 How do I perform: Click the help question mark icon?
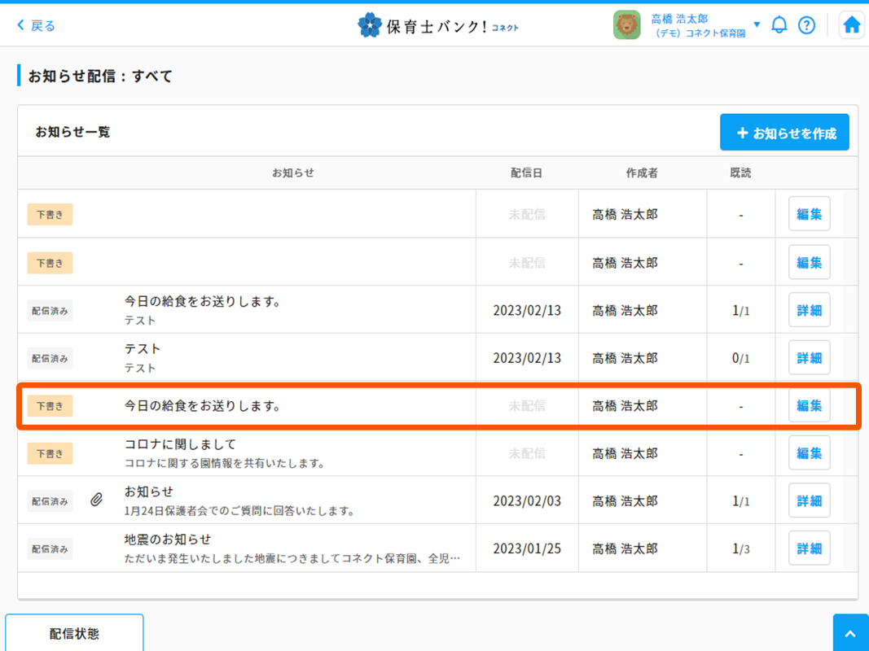pyautogui.click(x=806, y=25)
